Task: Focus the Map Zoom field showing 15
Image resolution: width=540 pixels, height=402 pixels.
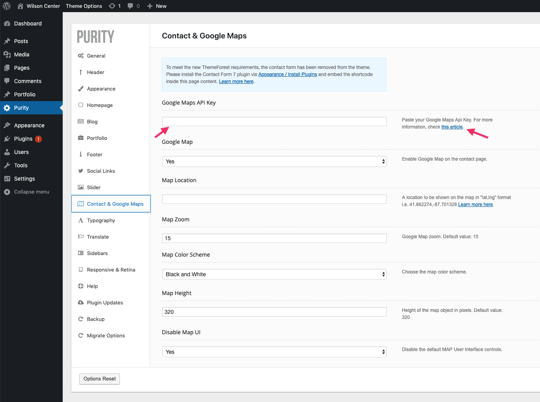Action: tap(274, 238)
